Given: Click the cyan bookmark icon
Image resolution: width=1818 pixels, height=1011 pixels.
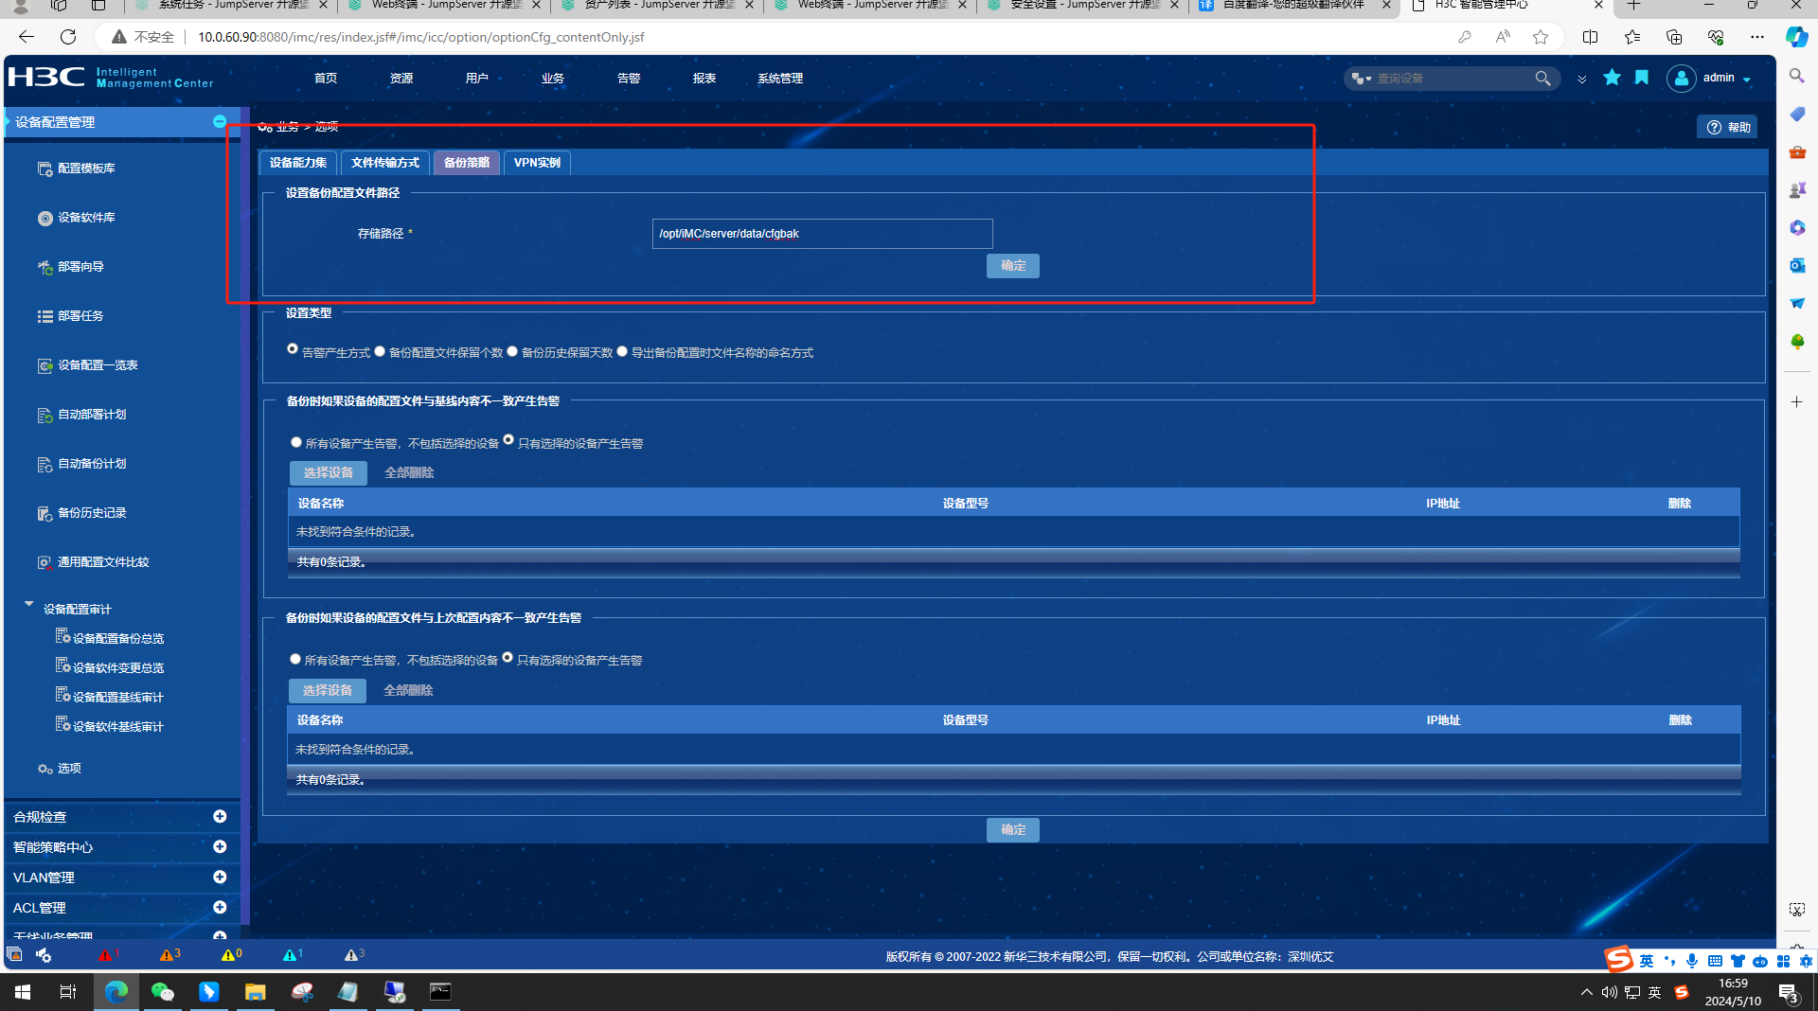Looking at the screenshot, I should (x=1642, y=78).
